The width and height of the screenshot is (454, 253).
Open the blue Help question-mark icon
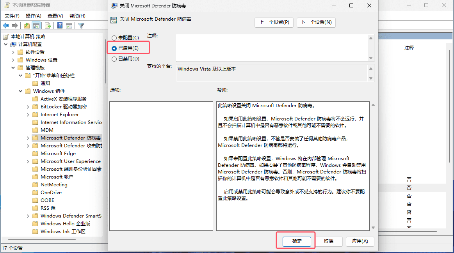(60, 26)
